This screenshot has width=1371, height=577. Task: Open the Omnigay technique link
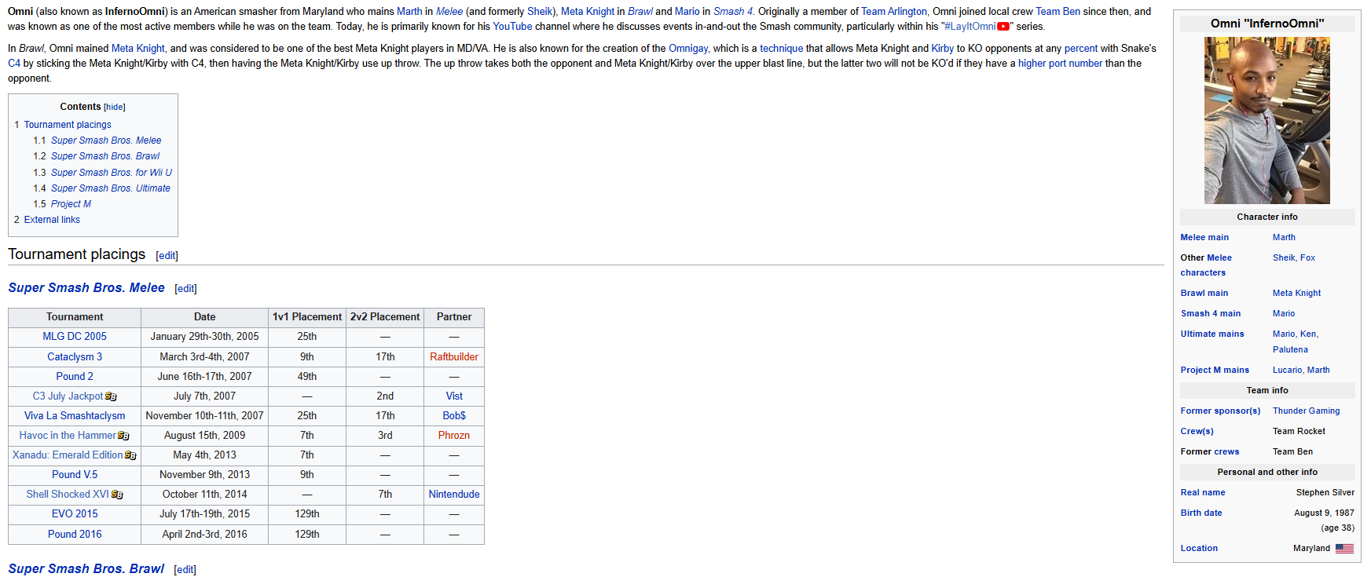[688, 49]
